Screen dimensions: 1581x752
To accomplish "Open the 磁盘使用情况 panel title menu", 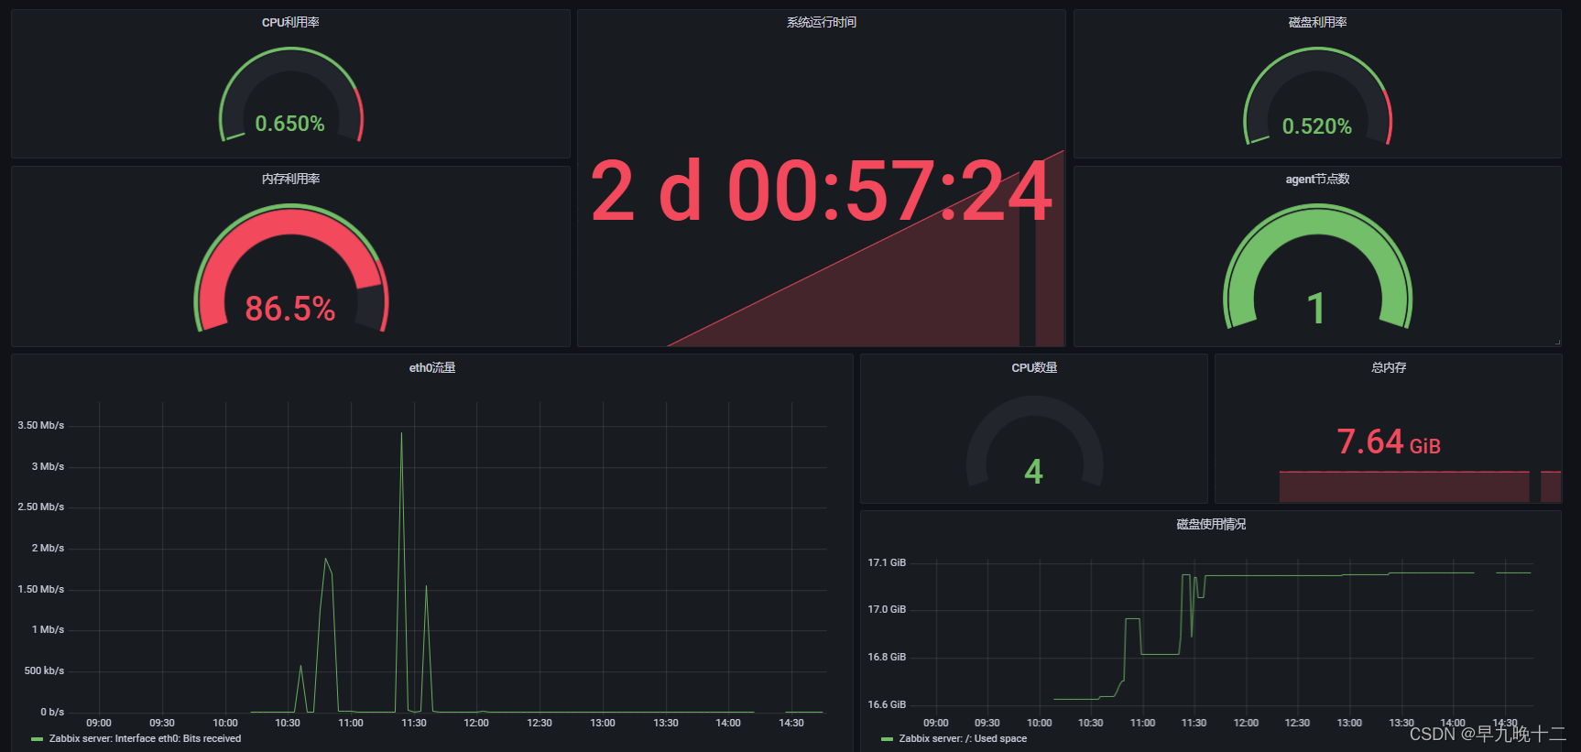I will point(1211,524).
